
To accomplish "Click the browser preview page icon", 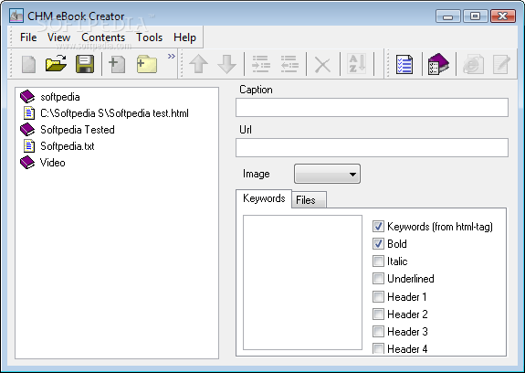I will pos(473,64).
